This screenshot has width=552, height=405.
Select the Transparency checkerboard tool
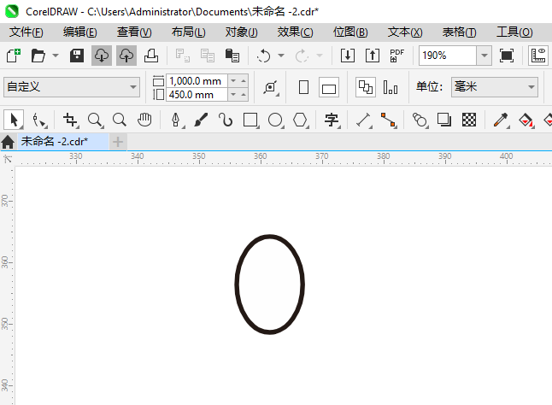(469, 120)
